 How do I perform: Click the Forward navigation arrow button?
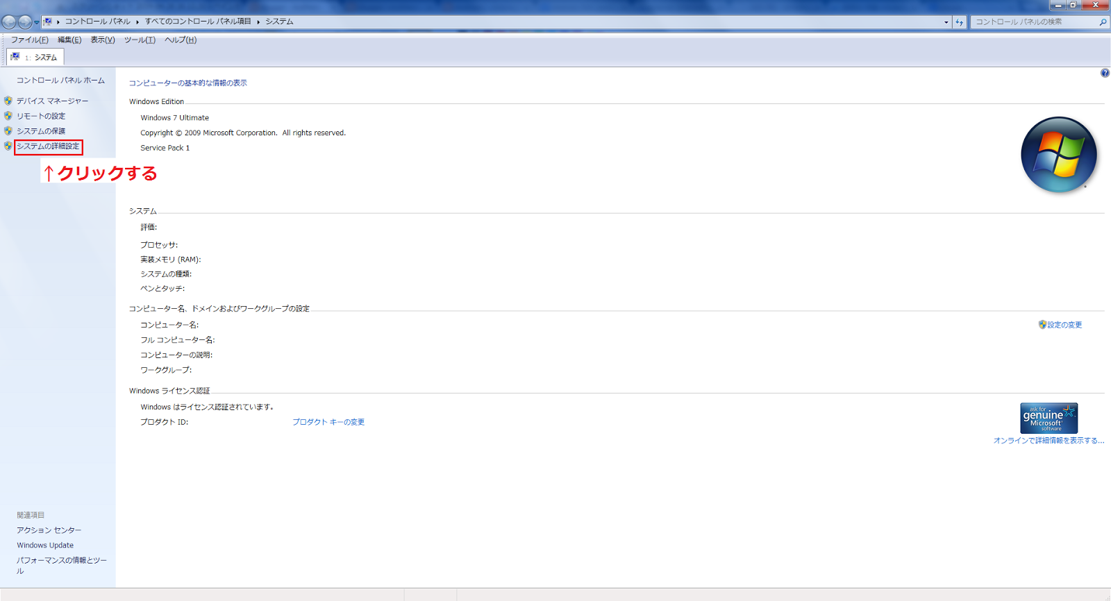[x=25, y=22]
